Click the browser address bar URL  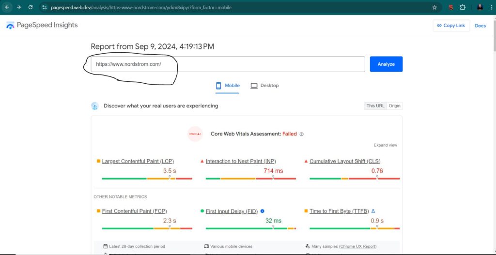(141, 7)
